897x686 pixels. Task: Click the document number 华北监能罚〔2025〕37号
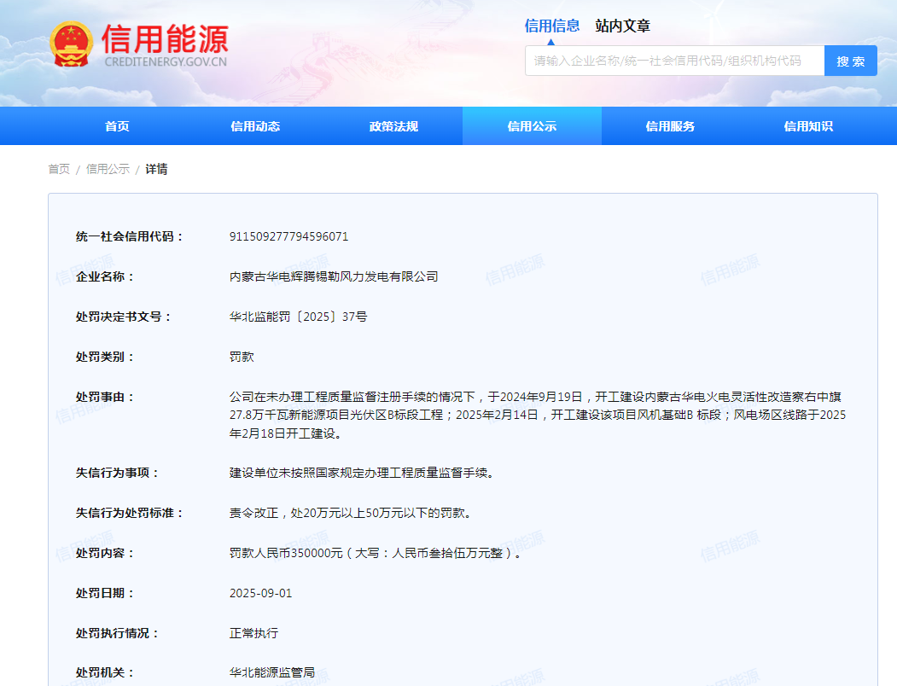(x=299, y=317)
